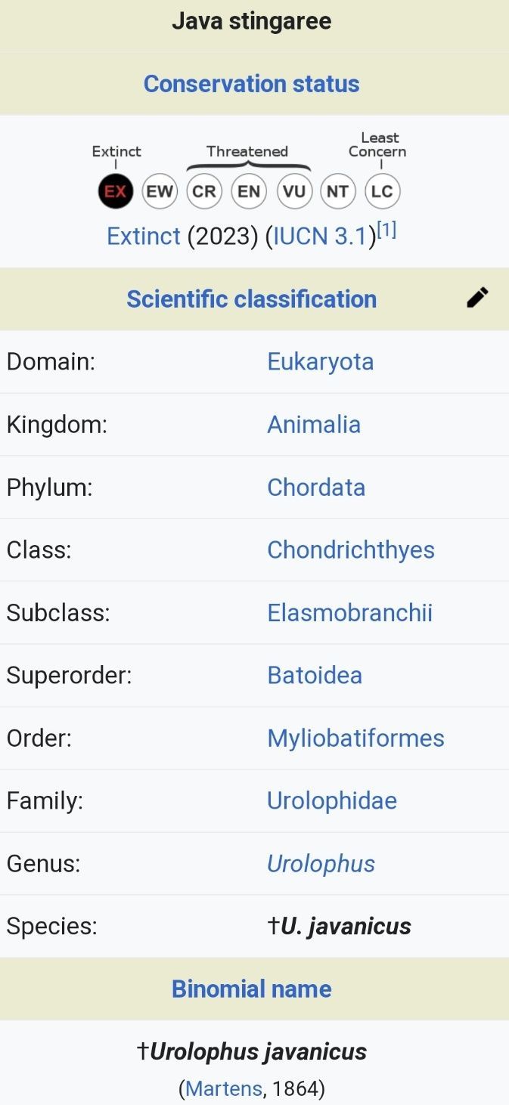
Task: Open the Binomial name heading link
Action: [251, 989]
